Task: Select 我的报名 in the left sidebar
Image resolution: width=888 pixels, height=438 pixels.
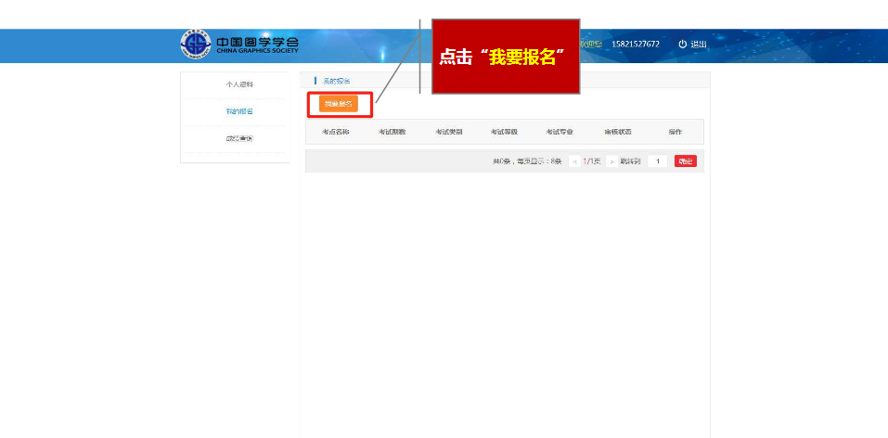Action: pyautogui.click(x=238, y=111)
